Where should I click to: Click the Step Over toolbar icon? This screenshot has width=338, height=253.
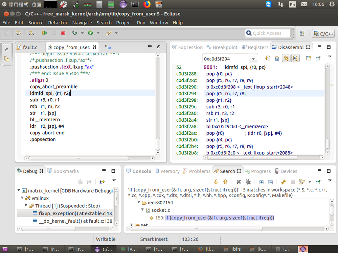coord(18,33)
